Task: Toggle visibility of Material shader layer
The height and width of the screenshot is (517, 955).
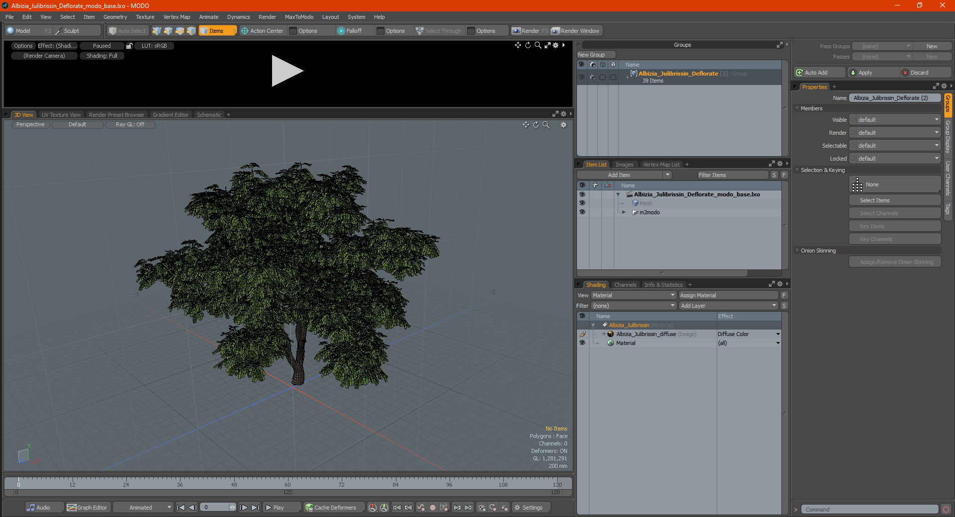Action: pos(582,343)
